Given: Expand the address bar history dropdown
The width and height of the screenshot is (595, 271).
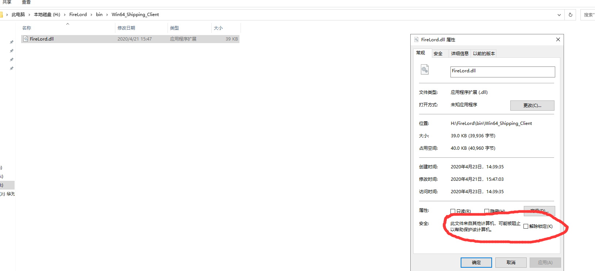Looking at the screenshot, I should 559,15.
